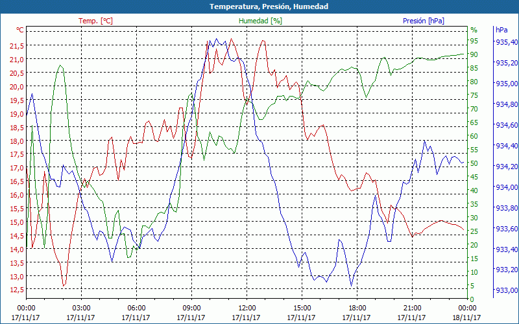The width and height of the screenshot is (519, 324).
Task: Click the 935,40 pressure axis value
Action: coord(506,42)
